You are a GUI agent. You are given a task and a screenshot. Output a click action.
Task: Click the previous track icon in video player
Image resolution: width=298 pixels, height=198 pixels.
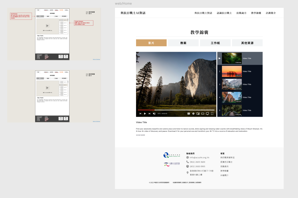click(x=140, y=114)
